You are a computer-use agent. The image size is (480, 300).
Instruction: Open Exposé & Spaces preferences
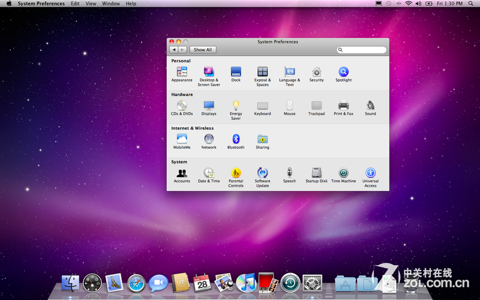tap(262, 77)
